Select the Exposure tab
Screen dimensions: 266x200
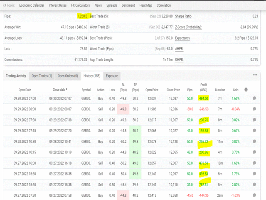coord(112,76)
